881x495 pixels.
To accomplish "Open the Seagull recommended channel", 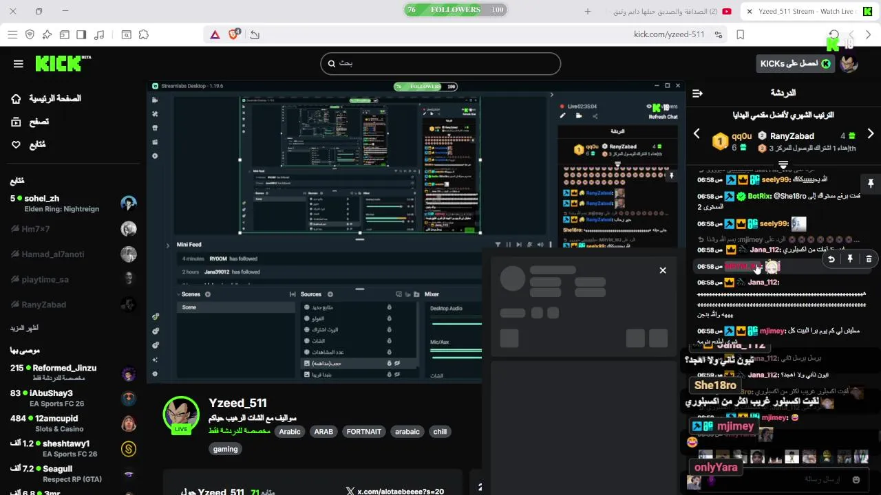I will coord(72,474).
